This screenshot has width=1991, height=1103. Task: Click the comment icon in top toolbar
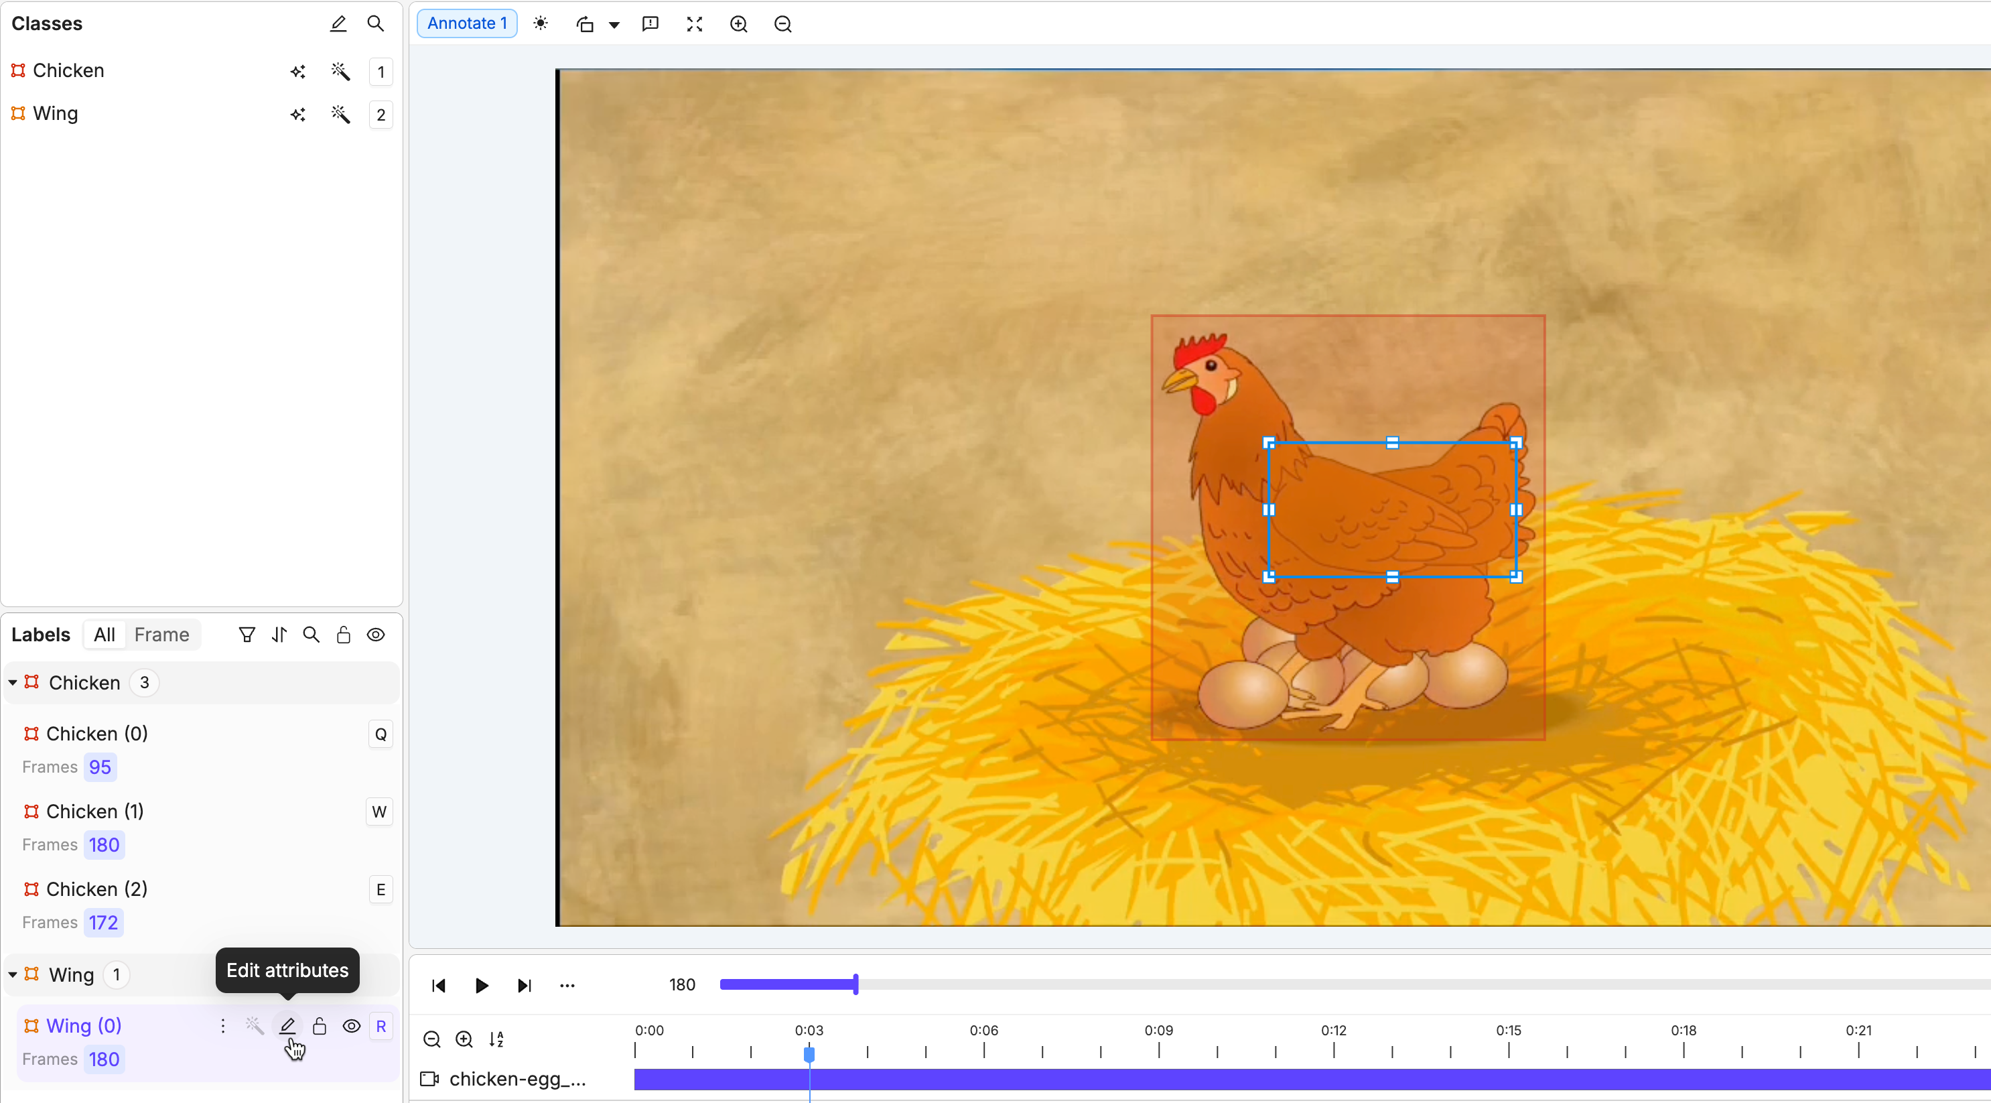coord(650,24)
